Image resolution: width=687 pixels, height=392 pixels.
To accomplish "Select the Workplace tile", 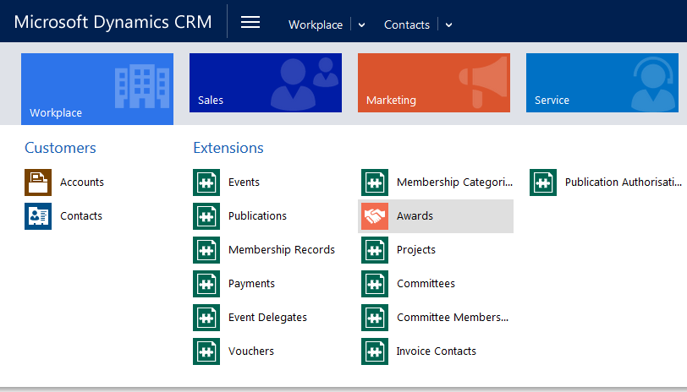I will click(97, 89).
